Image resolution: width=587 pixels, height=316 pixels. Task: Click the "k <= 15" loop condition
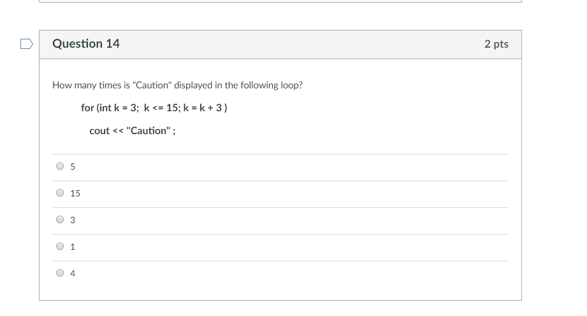(161, 107)
